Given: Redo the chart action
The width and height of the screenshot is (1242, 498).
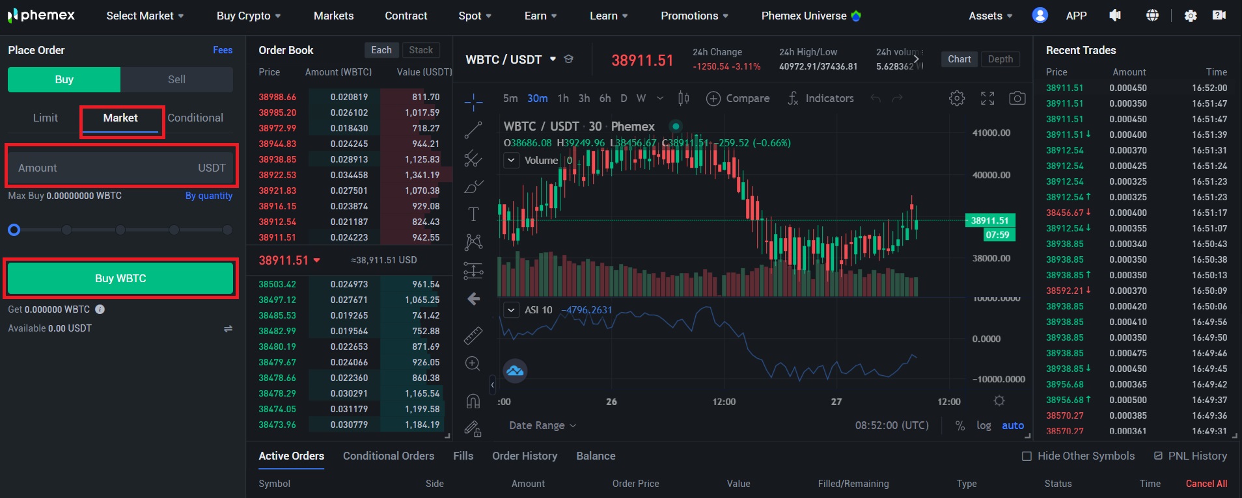Looking at the screenshot, I should [897, 99].
